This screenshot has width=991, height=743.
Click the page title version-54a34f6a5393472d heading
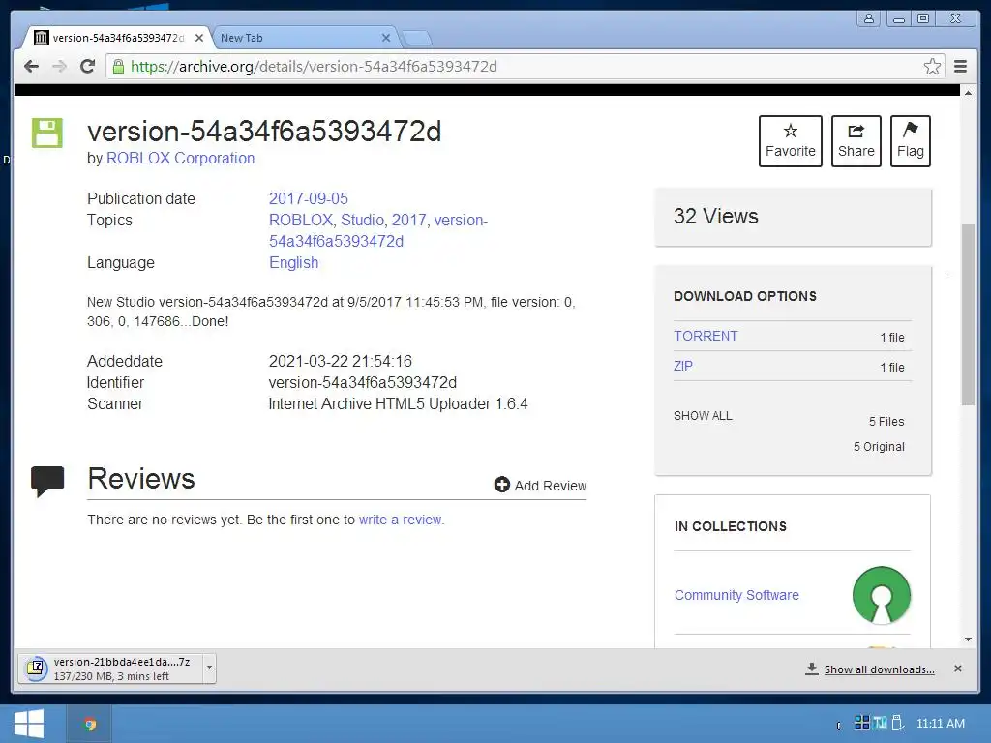(264, 132)
